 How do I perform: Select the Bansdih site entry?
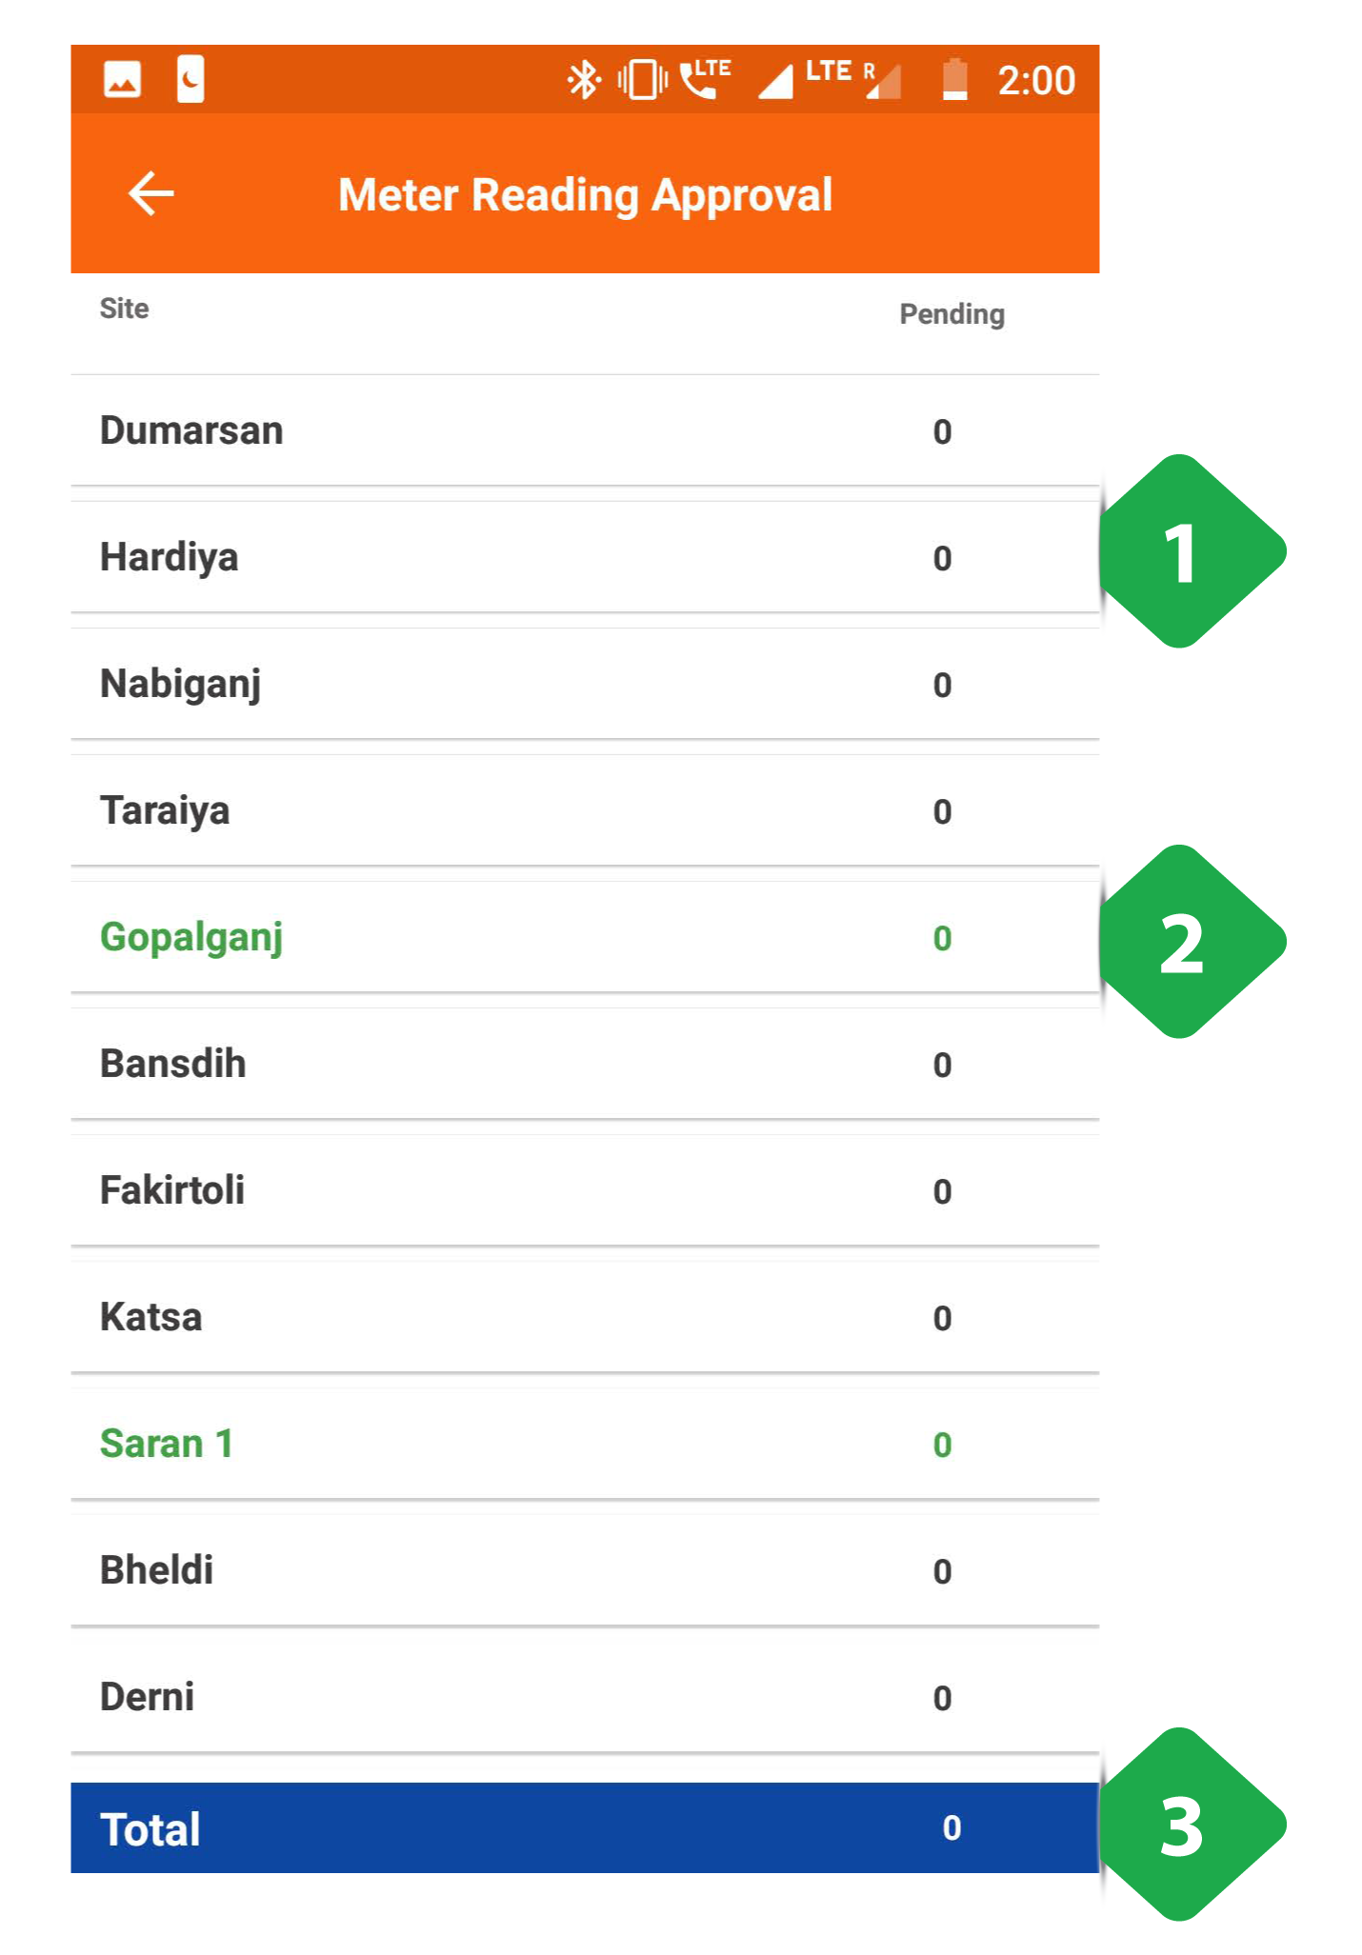tap(585, 1065)
